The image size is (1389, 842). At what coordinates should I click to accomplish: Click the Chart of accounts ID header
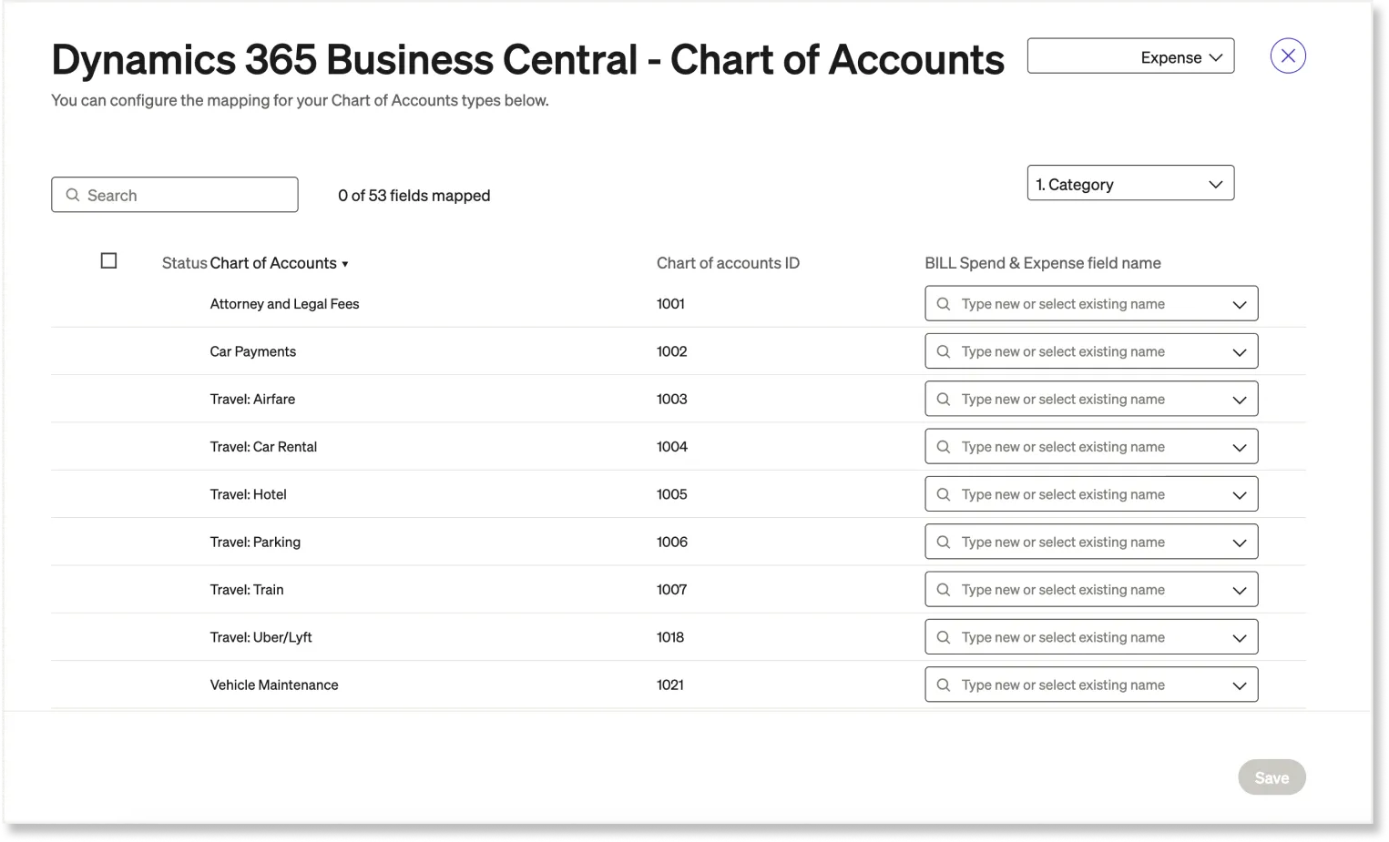click(728, 263)
